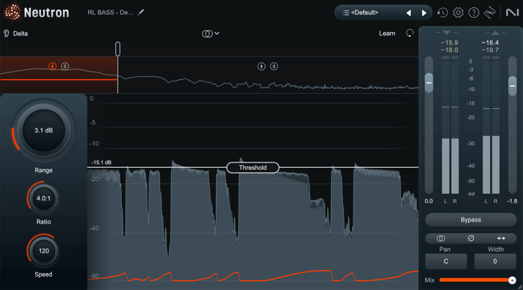Open channel mode dropdown chevron
Viewport: 523px width, 290px height.
(217, 34)
